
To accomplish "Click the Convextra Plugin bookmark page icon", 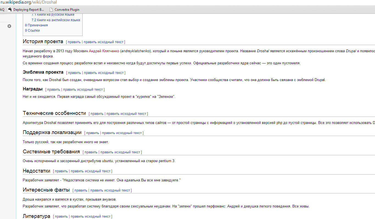I will pos(51,10).
